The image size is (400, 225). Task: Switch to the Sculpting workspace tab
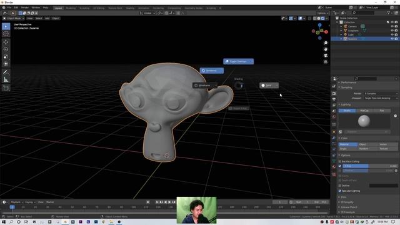pyautogui.click(x=84, y=8)
